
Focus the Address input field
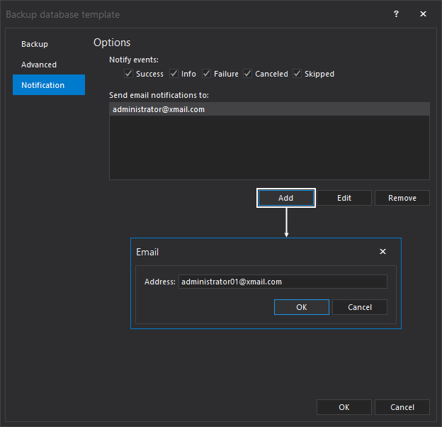(x=282, y=282)
